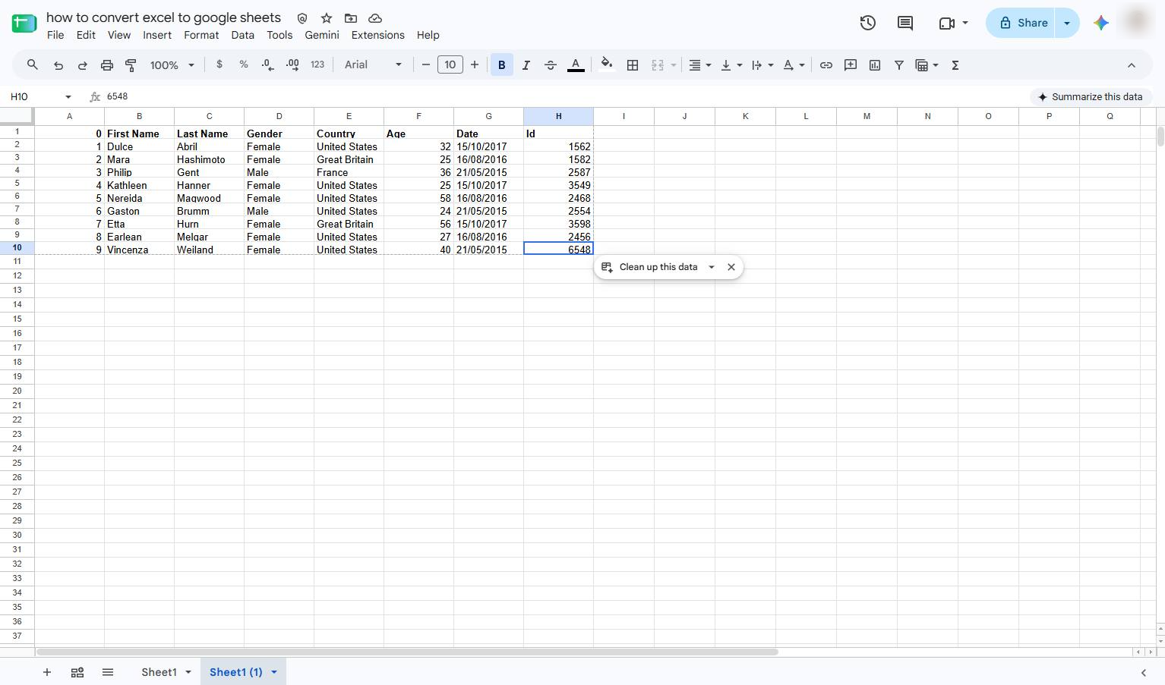
Task: Switch to the Sheet1 tab
Action: (x=159, y=672)
